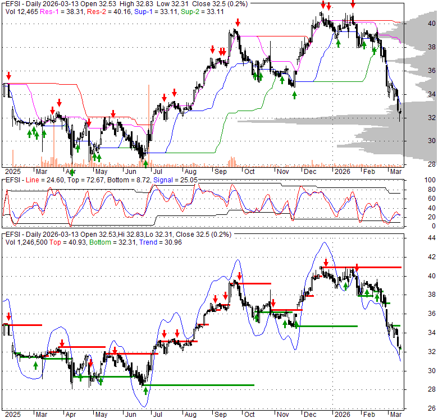Select the green 'Bottom = 32.31' label
The image size is (438, 418).
coord(112,242)
